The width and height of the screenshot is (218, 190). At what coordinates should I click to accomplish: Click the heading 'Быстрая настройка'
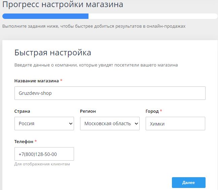coord(53,53)
